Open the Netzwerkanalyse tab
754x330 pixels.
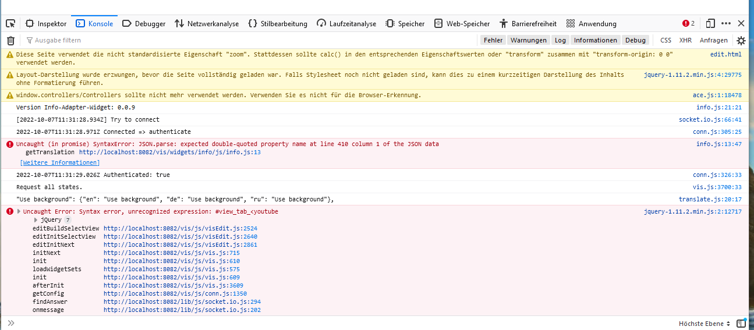207,24
